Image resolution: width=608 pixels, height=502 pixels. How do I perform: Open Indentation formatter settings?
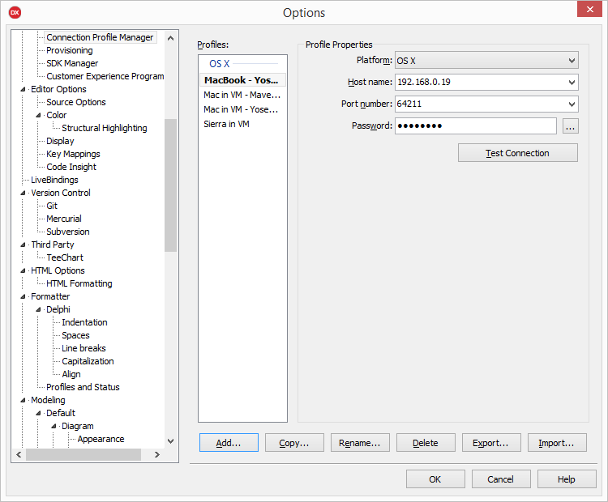(84, 322)
